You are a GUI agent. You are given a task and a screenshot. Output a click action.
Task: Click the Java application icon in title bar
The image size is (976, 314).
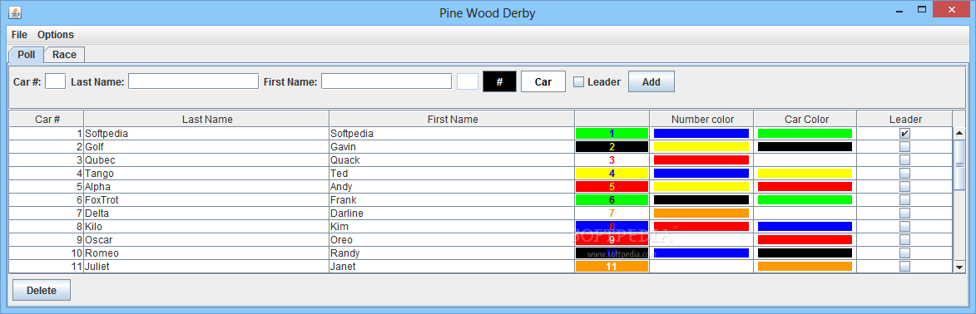15,12
